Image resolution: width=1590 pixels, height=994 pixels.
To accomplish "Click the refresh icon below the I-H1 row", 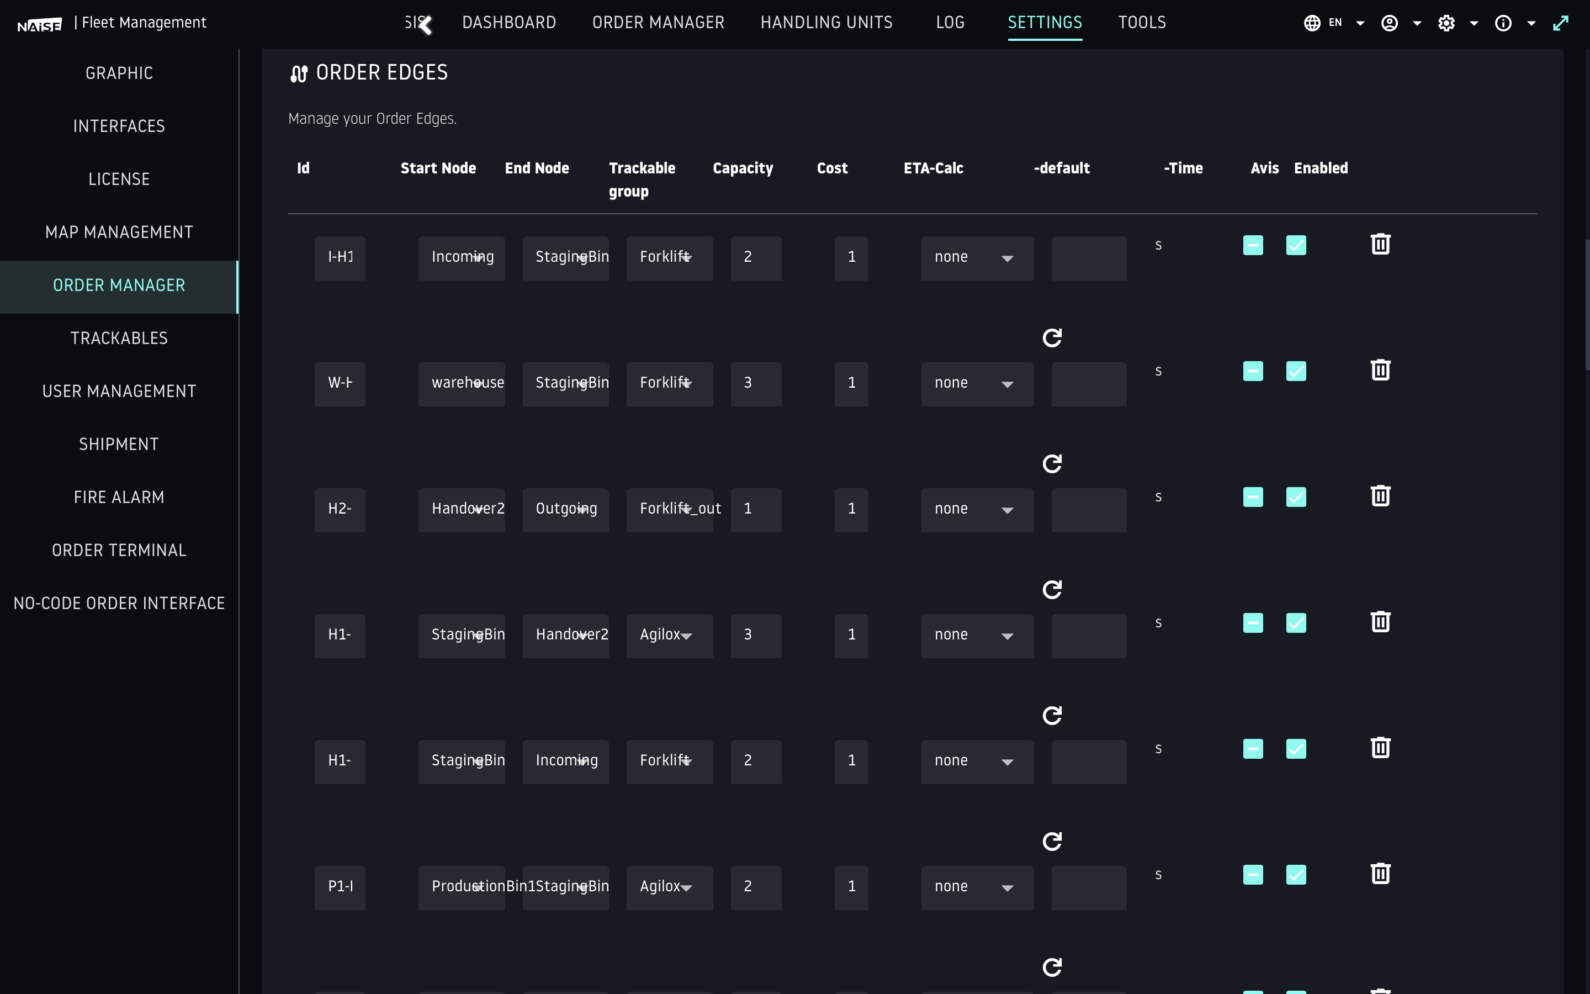I will coord(1052,338).
